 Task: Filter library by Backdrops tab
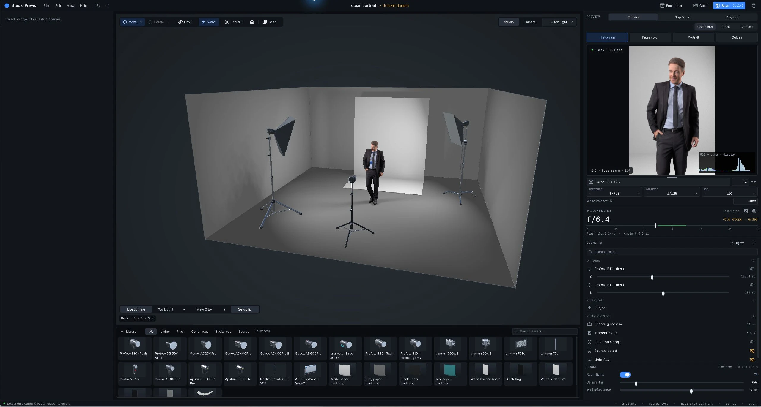point(223,332)
